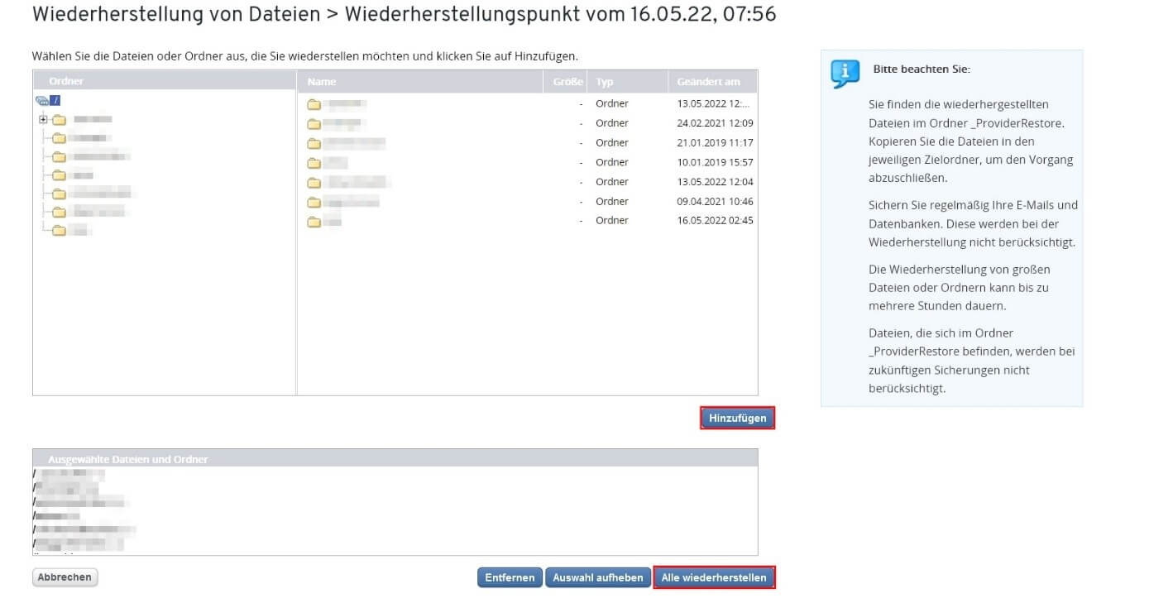Select the root "/" node in folder tree

55,100
